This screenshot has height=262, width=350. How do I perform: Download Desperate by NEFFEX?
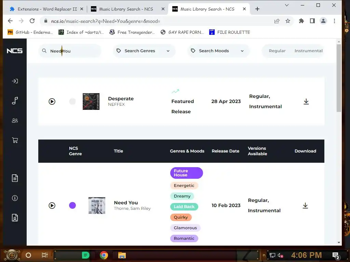(x=306, y=102)
